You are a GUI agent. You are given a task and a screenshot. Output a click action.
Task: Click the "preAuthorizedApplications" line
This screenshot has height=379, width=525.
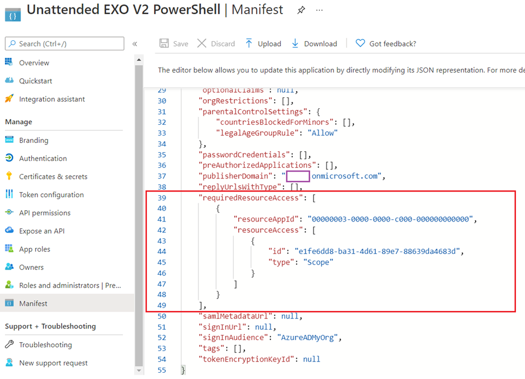(268, 165)
